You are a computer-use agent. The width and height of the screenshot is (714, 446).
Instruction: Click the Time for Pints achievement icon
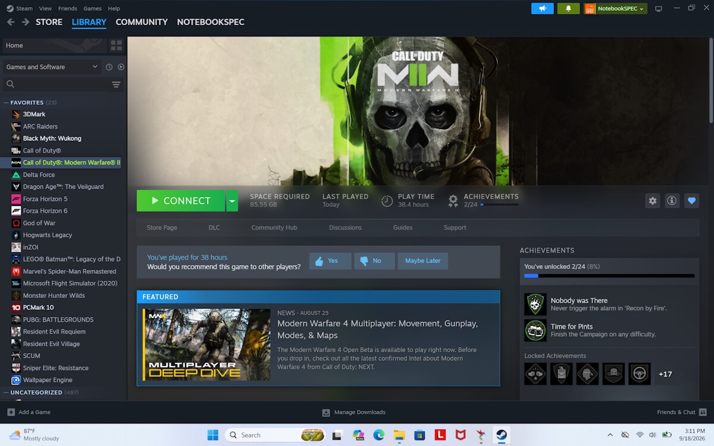(x=535, y=330)
